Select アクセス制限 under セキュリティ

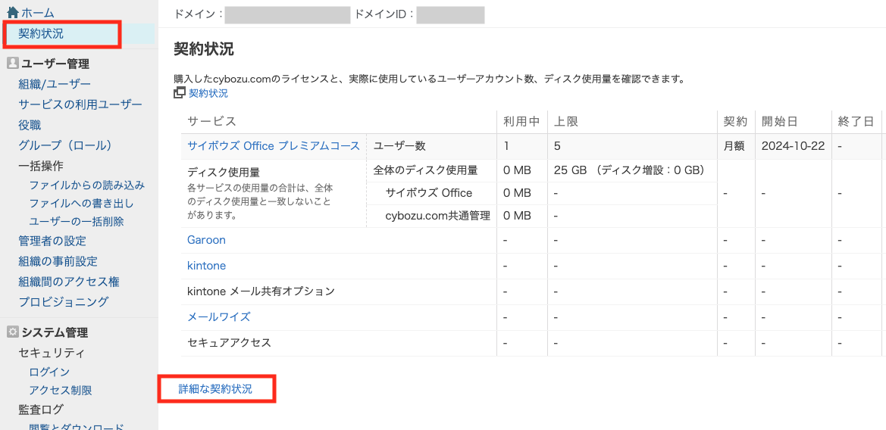pyautogui.click(x=61, y=391)
